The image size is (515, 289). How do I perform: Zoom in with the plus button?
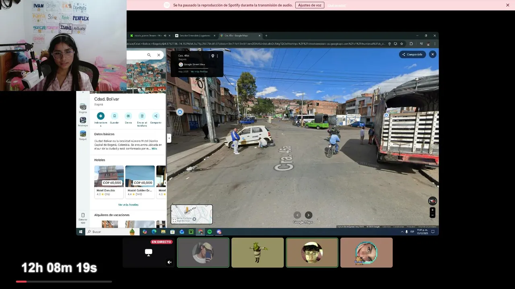click(x=433, y=210)
